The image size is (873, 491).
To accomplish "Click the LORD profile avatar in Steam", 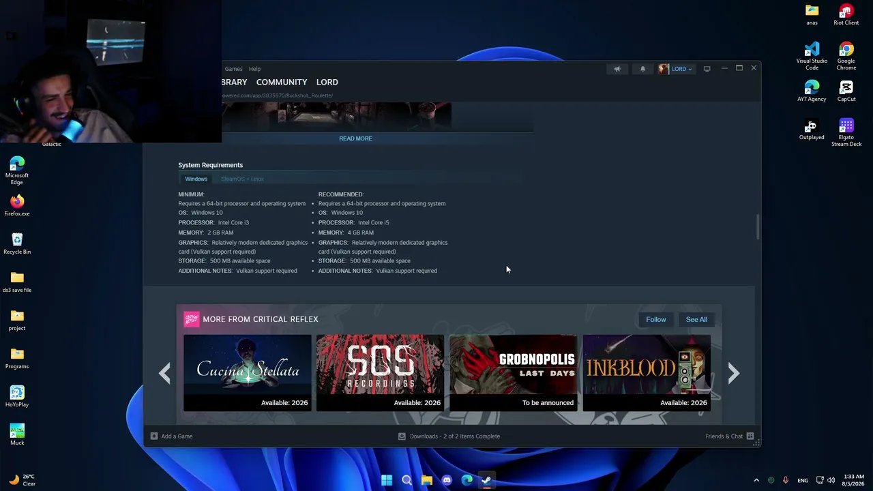I will tap(664, 69).
